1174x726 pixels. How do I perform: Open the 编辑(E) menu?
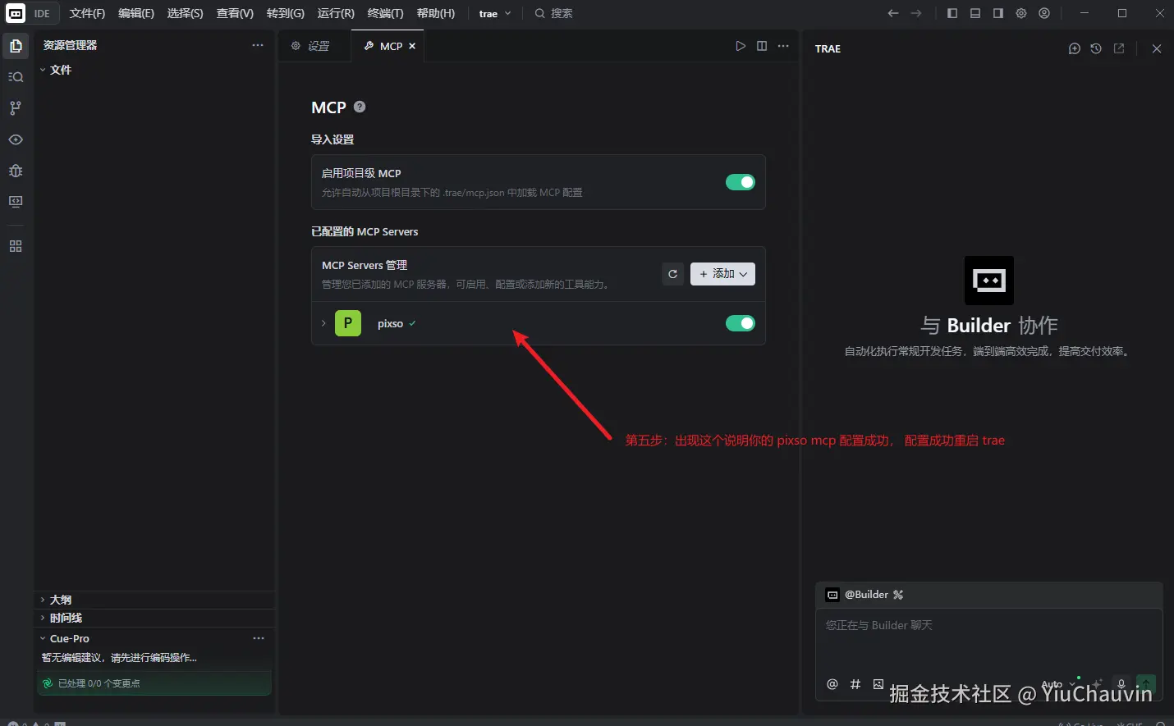point(136,13)
